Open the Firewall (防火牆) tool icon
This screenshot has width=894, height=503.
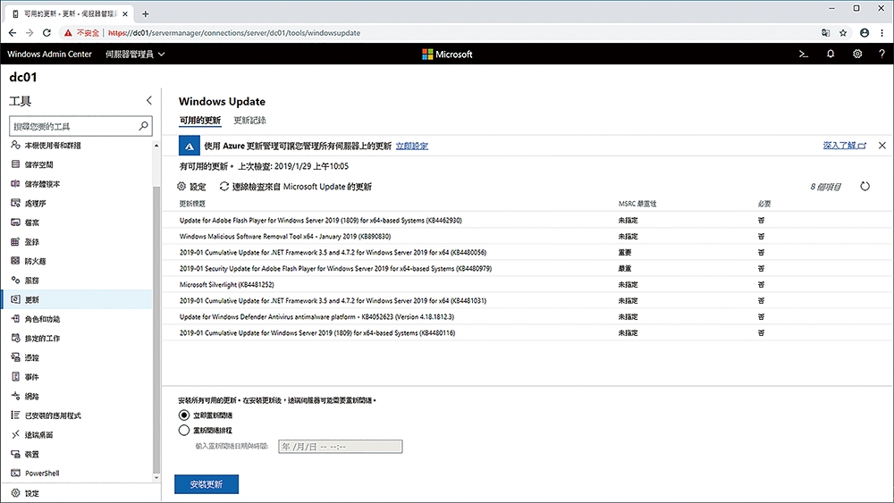pyautogui.click(x=15, y=261)
